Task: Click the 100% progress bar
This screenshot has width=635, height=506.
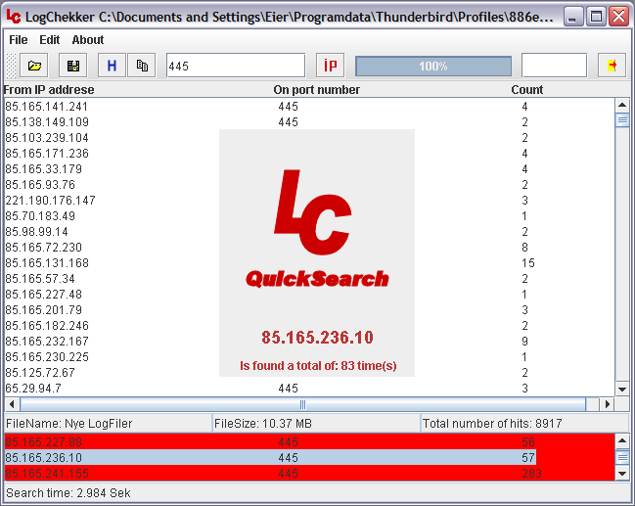Action: pos(433,66)
